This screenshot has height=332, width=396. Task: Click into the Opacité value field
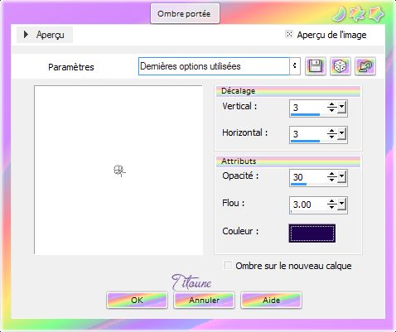click(x=308, y=177)
